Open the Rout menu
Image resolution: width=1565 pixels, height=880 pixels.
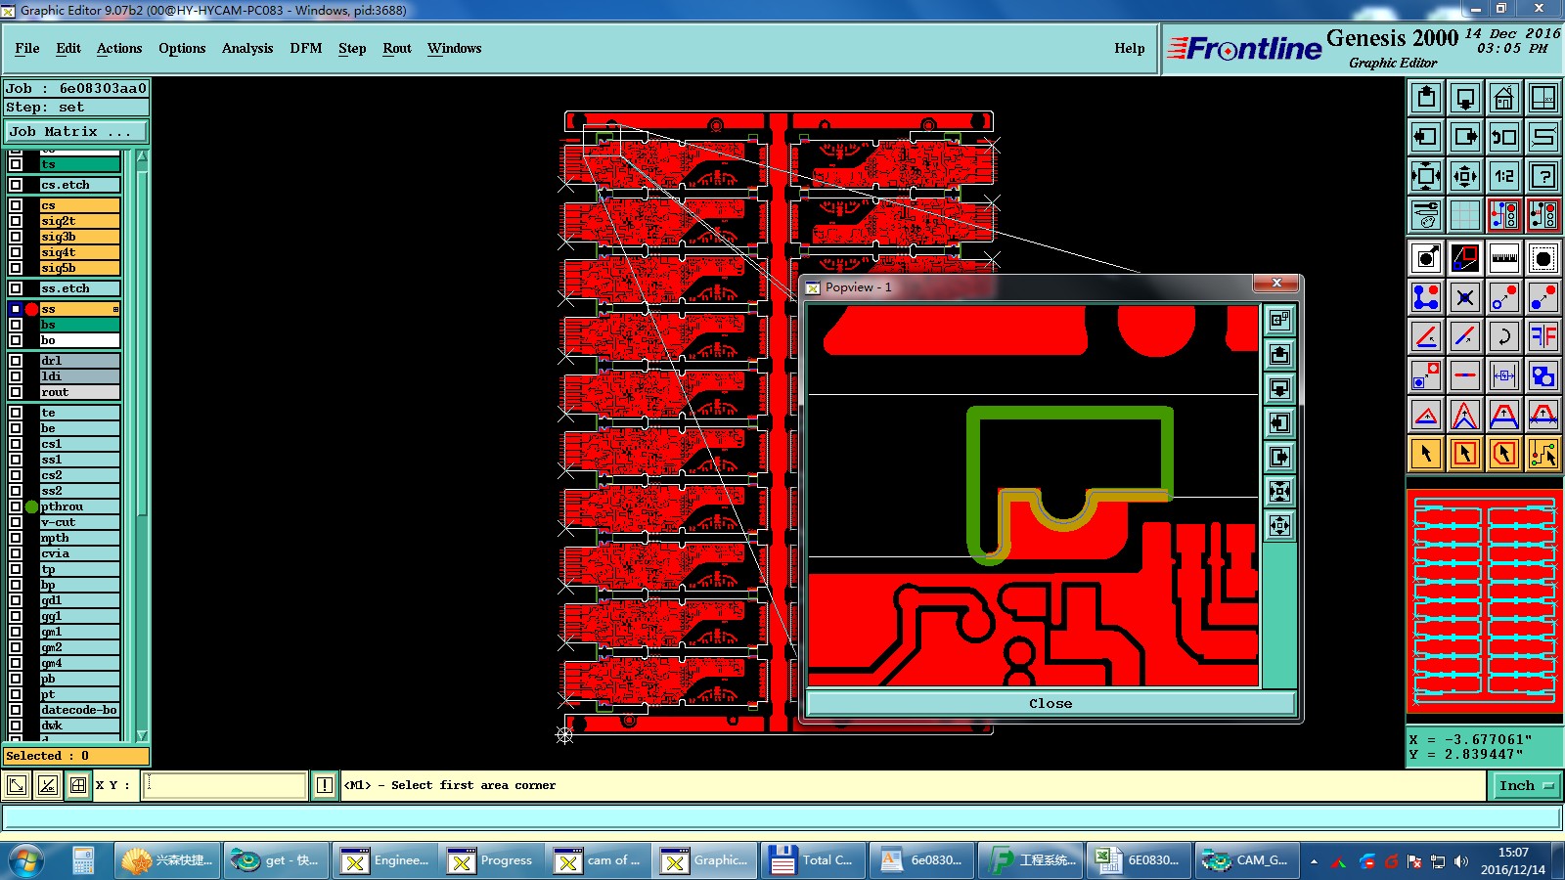click(397, 48)
